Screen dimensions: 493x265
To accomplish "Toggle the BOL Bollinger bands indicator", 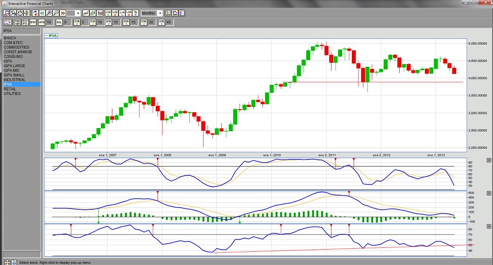I will click(x=59, y=22).
